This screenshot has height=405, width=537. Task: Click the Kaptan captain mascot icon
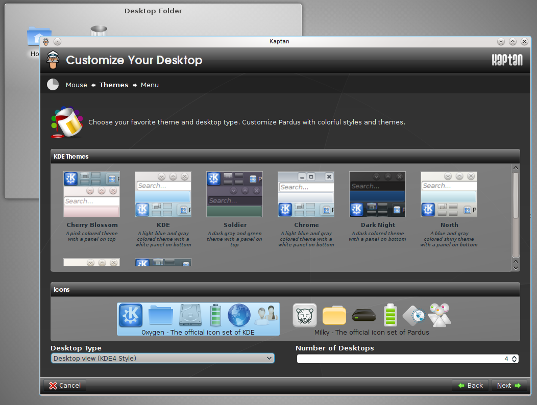(53, 60)
